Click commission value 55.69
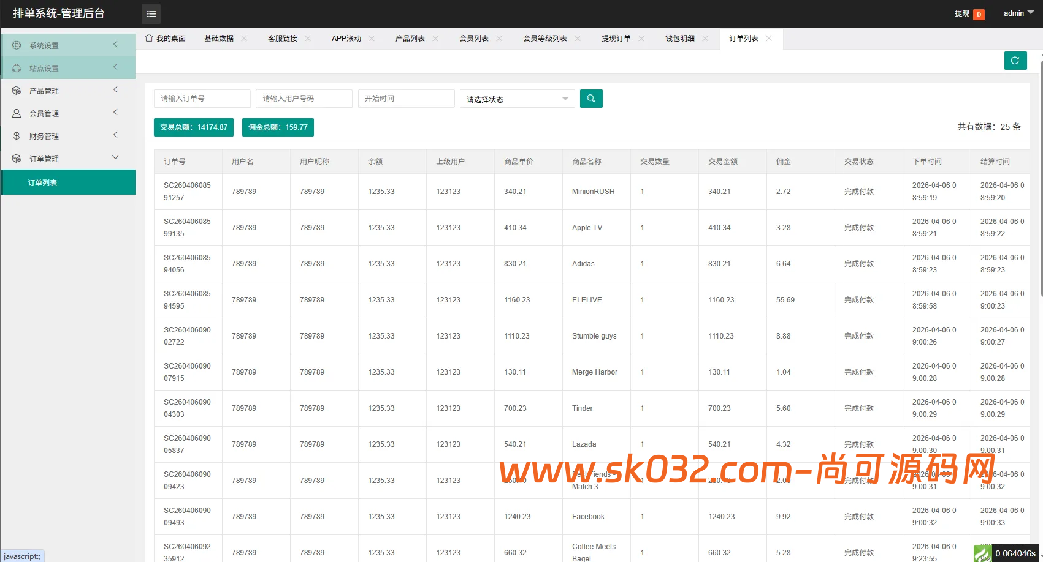This screenshot has width=1043, height=562. pyautogui.click(x=785, y=300)
